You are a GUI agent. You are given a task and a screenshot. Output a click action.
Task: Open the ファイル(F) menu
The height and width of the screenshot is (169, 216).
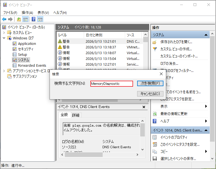[10, 13]
